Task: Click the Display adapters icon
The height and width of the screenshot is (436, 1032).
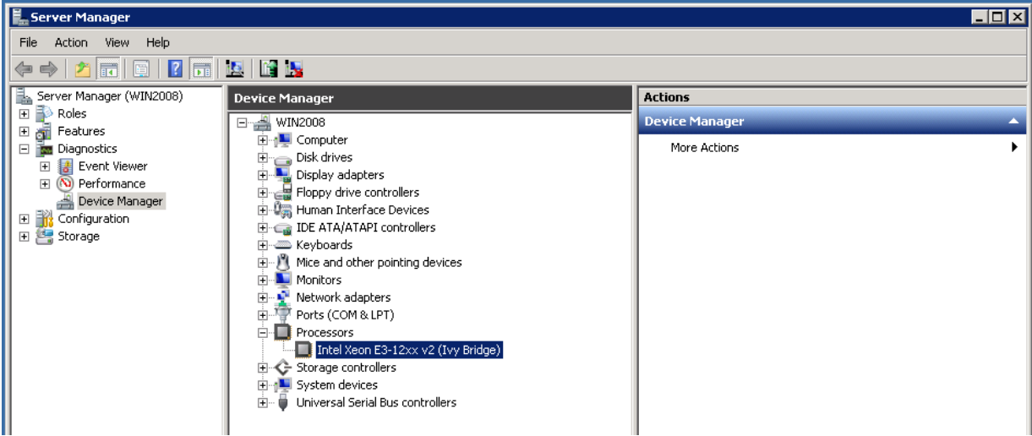Action: (x=283, y=175)
